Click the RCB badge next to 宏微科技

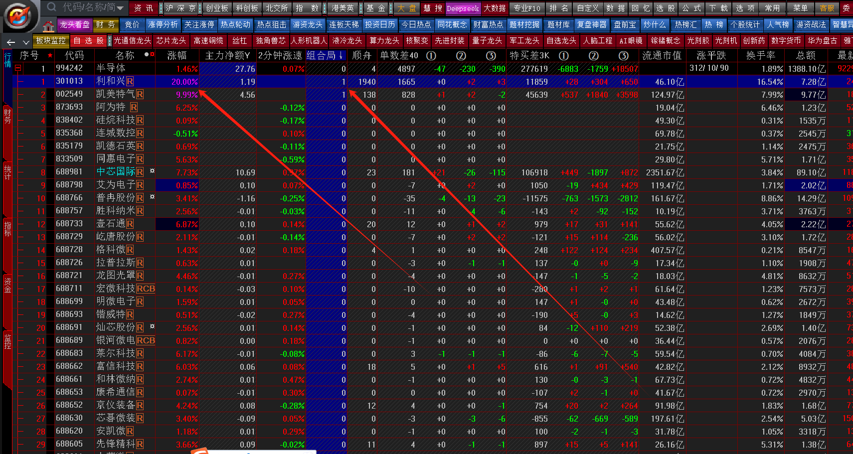click(146, 289)
